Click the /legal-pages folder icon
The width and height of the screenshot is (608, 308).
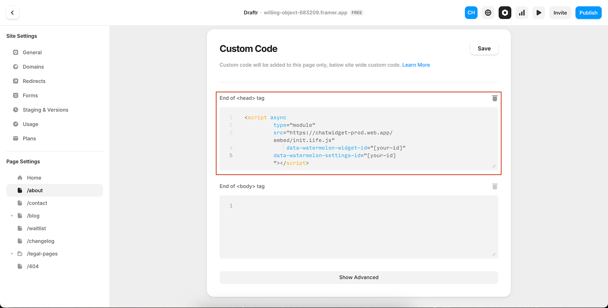point(20,254)
